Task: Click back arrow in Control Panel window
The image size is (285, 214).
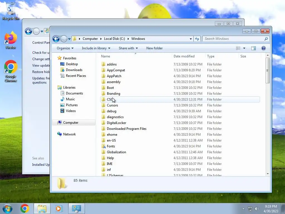Action: (x=28, y=31)
